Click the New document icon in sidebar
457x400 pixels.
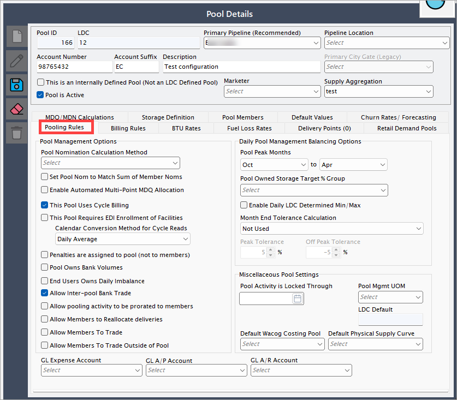(17, 37)
